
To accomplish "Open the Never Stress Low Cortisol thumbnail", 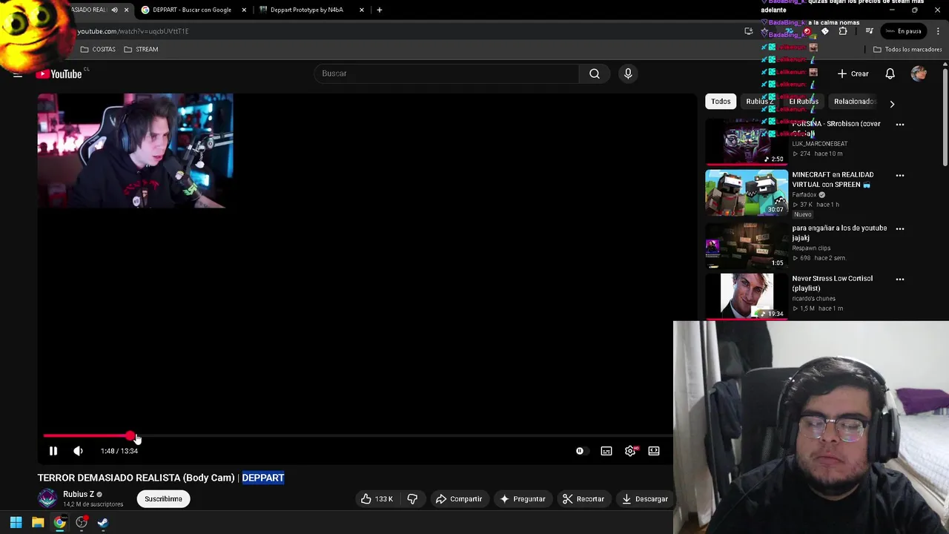I will click(747, 296).
